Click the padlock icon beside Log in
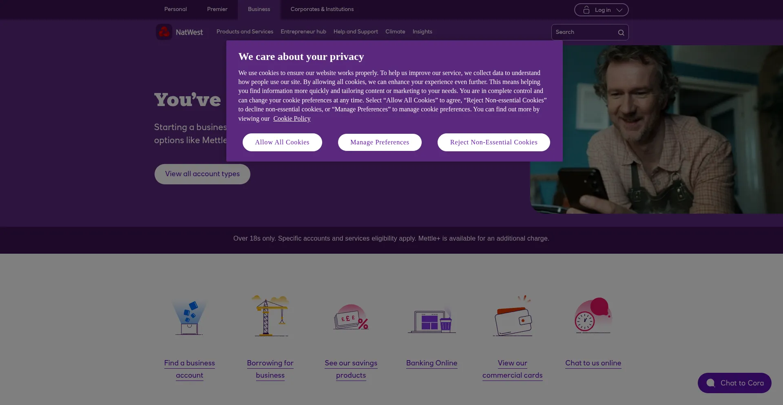This screenshot has height=405, width=783. point(586,10)
